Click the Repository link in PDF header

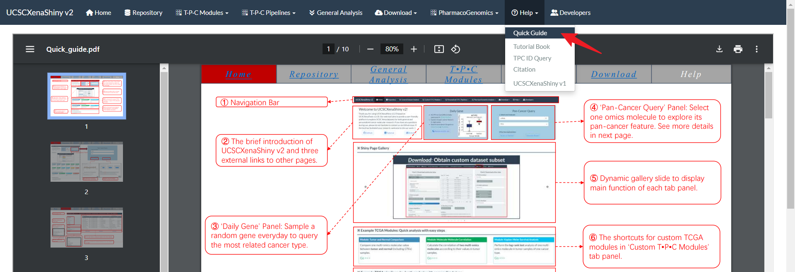(314, 74)
